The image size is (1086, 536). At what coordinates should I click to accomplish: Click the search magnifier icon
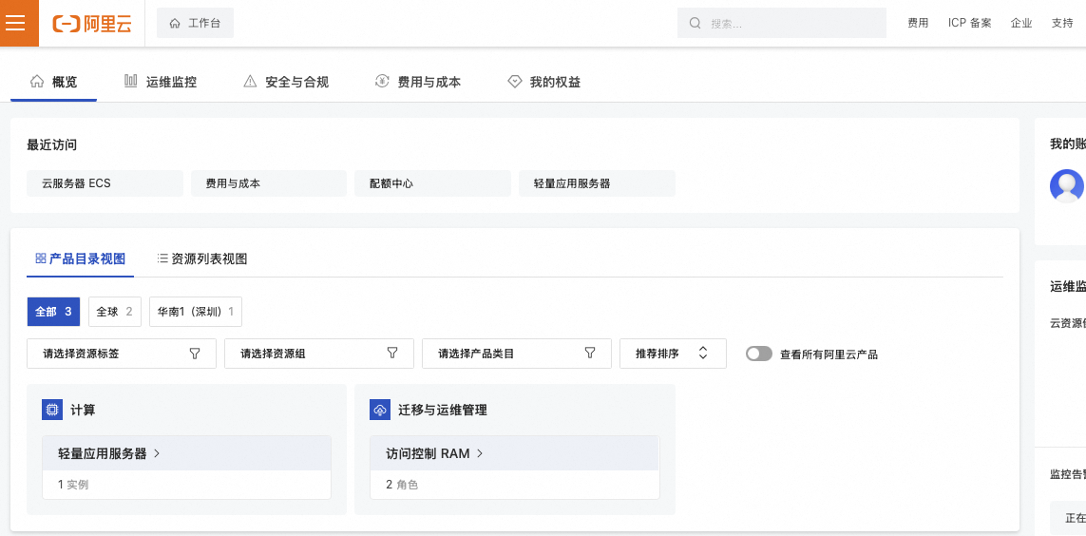(695, 24)
